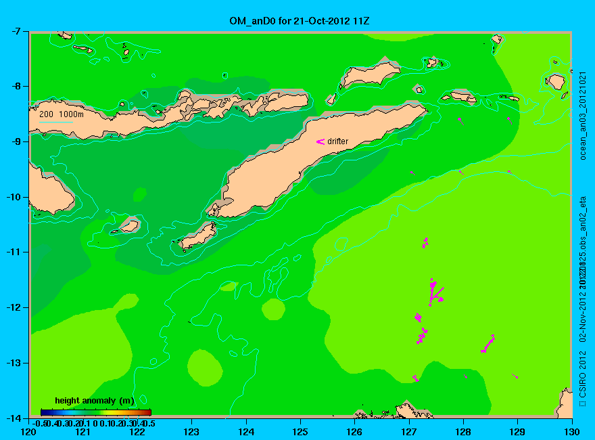The image size is (595, 440).
Task: Click the vertical 'ocean_an03_20121021' text
Action: click(584, 116)
